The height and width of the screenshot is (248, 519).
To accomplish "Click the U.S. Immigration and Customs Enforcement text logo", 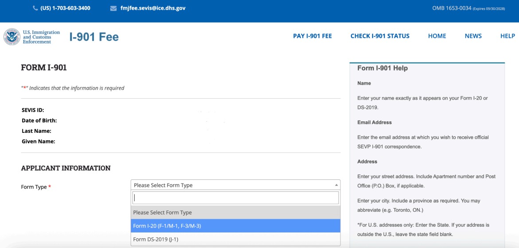I will (41, 37).
